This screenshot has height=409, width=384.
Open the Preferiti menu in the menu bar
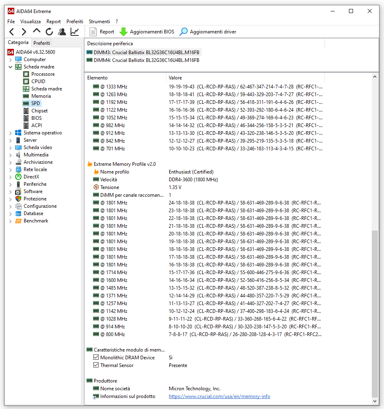click(x=75, y=22)
